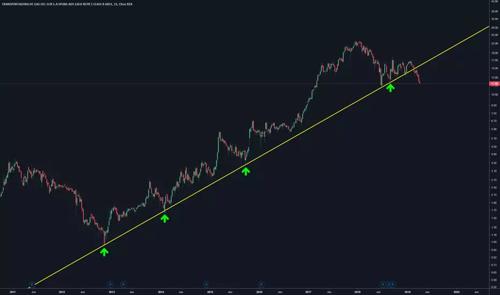Click the 1.90 price scale label
Screen dimensions: 500x295
494,203
